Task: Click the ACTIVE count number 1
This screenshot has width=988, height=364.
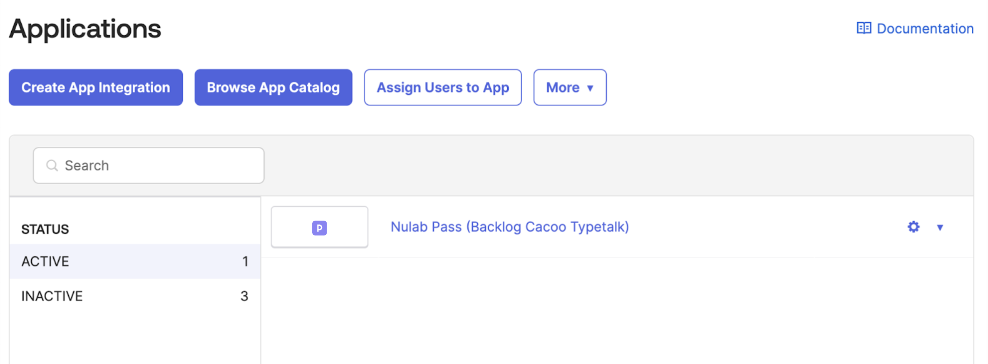Action: point(245,261)
